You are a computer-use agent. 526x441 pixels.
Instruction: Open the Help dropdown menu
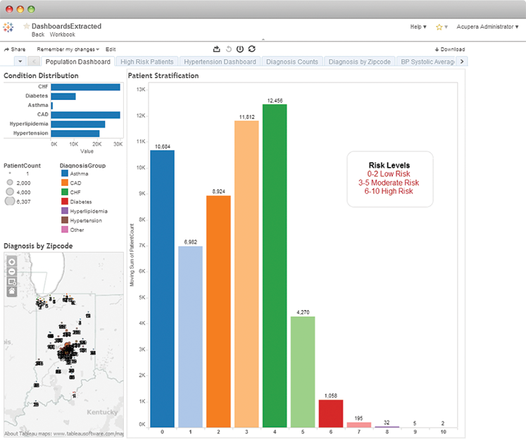point(418,27)
